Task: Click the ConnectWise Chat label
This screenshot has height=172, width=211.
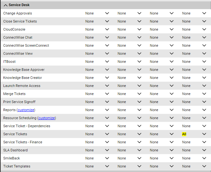Action: point(18,37)
